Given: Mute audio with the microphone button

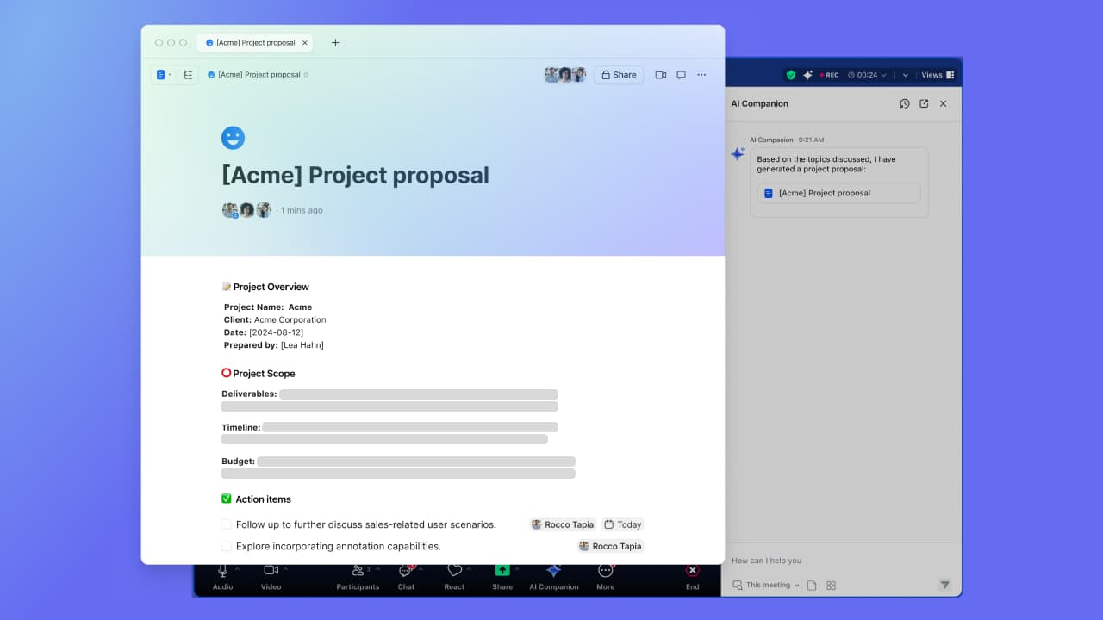Looking at the screenshot, I should (222, 571).
